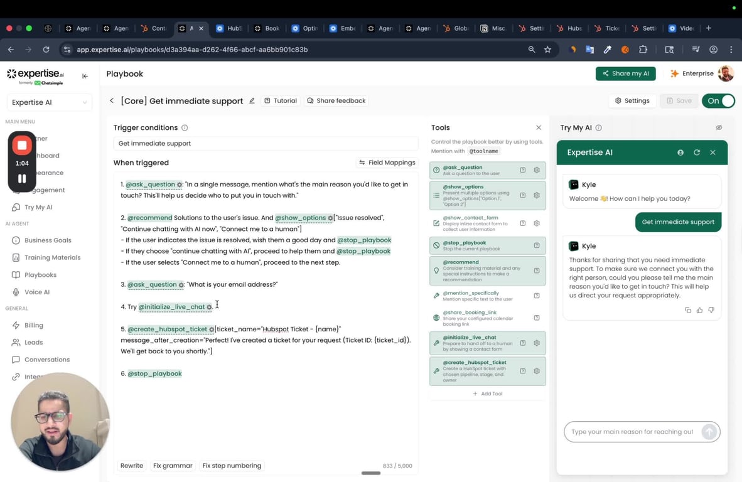Screen dimensions: 742x482
Task: Thumbs down the AI response
Action: pyautogui.click(x=711, y=310)
